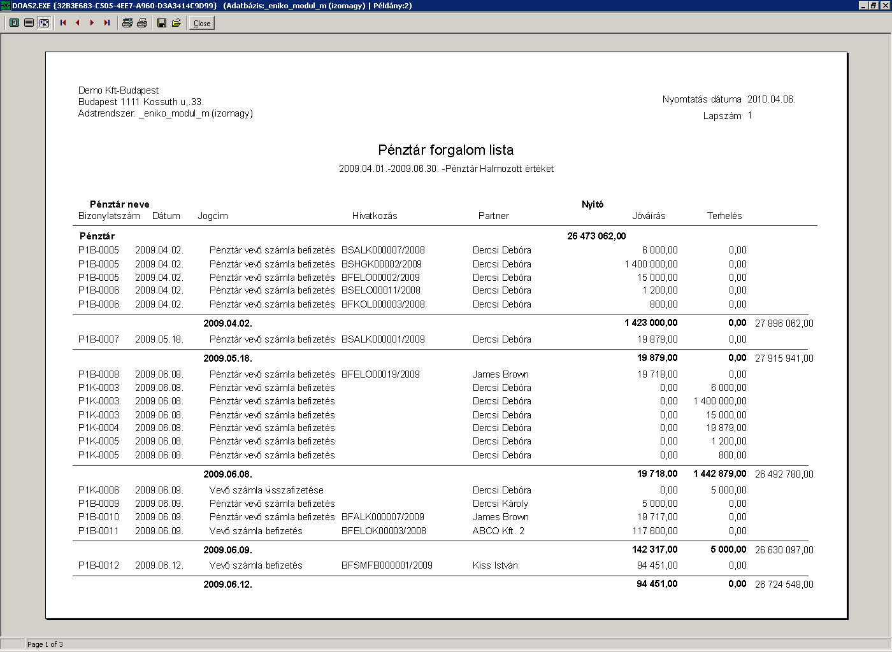Go to the previous page arrow
This screenshot has height=652, width=892.
pos(78,23)
